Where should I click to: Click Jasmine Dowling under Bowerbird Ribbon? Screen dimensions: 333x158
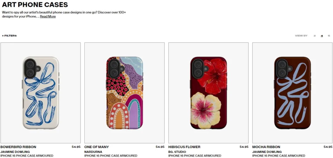[x=15, y=152]
